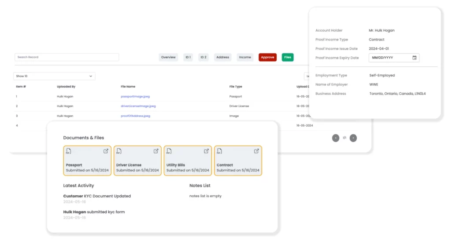451x241 pixels.
Task: Select the Income tab
Action: point(245,57)
